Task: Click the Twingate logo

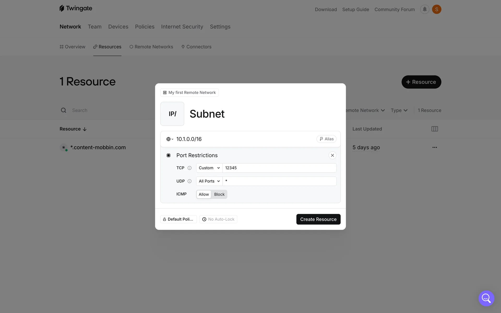Action: pos(76,8)
